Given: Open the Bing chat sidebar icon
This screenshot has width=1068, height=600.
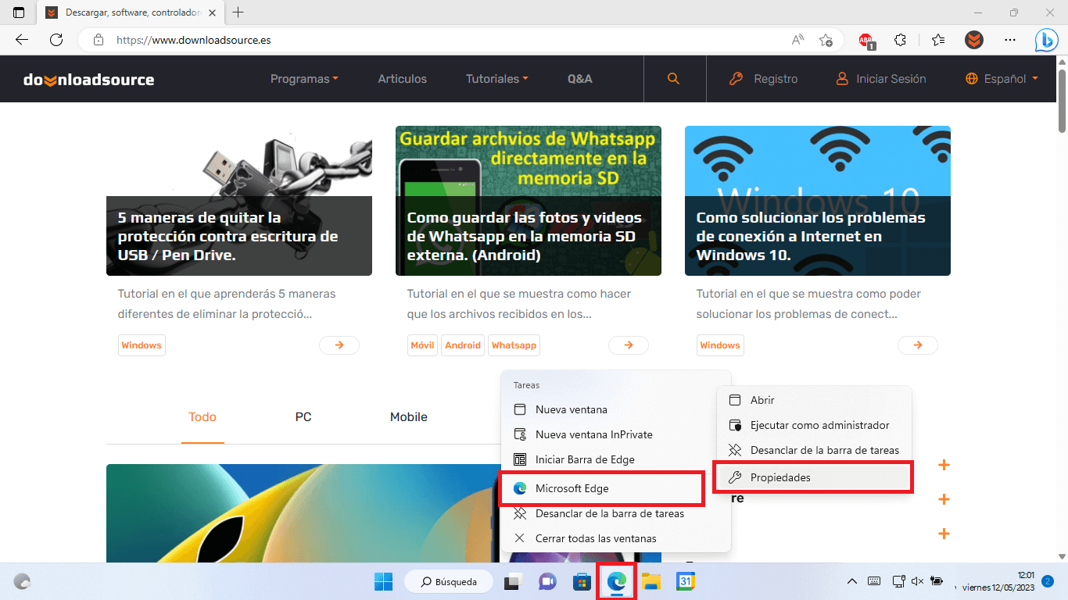Looking at the screenshot, I should click(1047, 40).
